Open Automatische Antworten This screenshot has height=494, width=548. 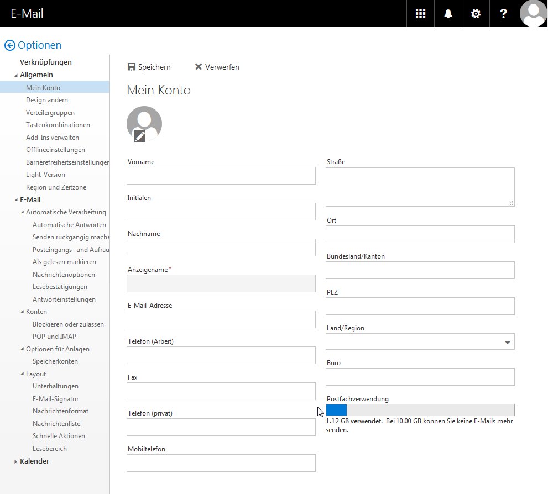click(x=69, y=225)
